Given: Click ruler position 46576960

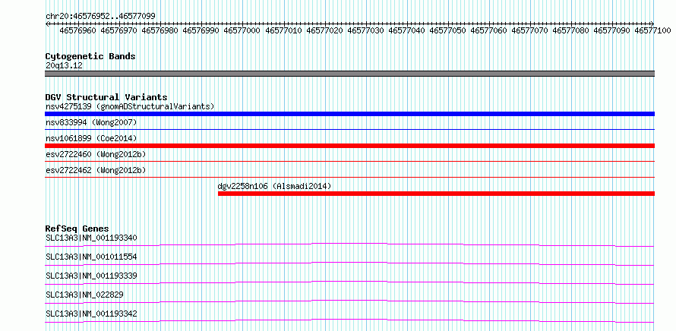Looking at the screenshot, I should pos(78,30).
